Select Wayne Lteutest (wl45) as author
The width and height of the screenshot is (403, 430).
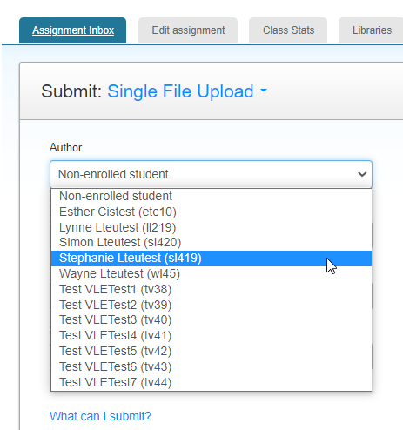coord(212,273)
